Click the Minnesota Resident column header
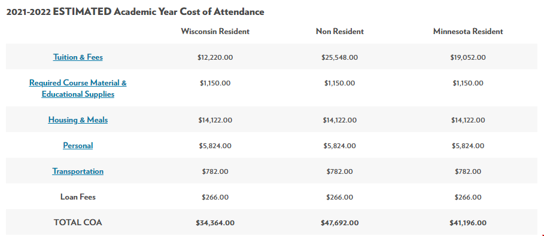 [468, 32]
